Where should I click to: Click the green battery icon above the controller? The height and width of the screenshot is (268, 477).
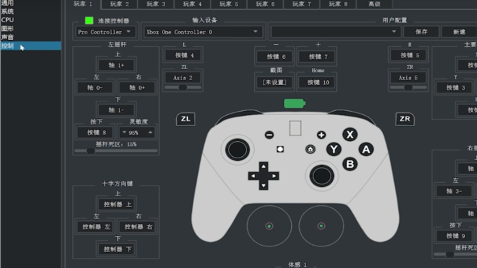click(294, 103)
